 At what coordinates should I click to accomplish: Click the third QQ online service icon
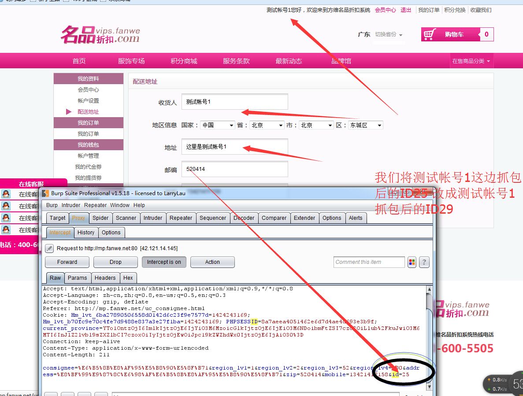click(x=6, y=218)
